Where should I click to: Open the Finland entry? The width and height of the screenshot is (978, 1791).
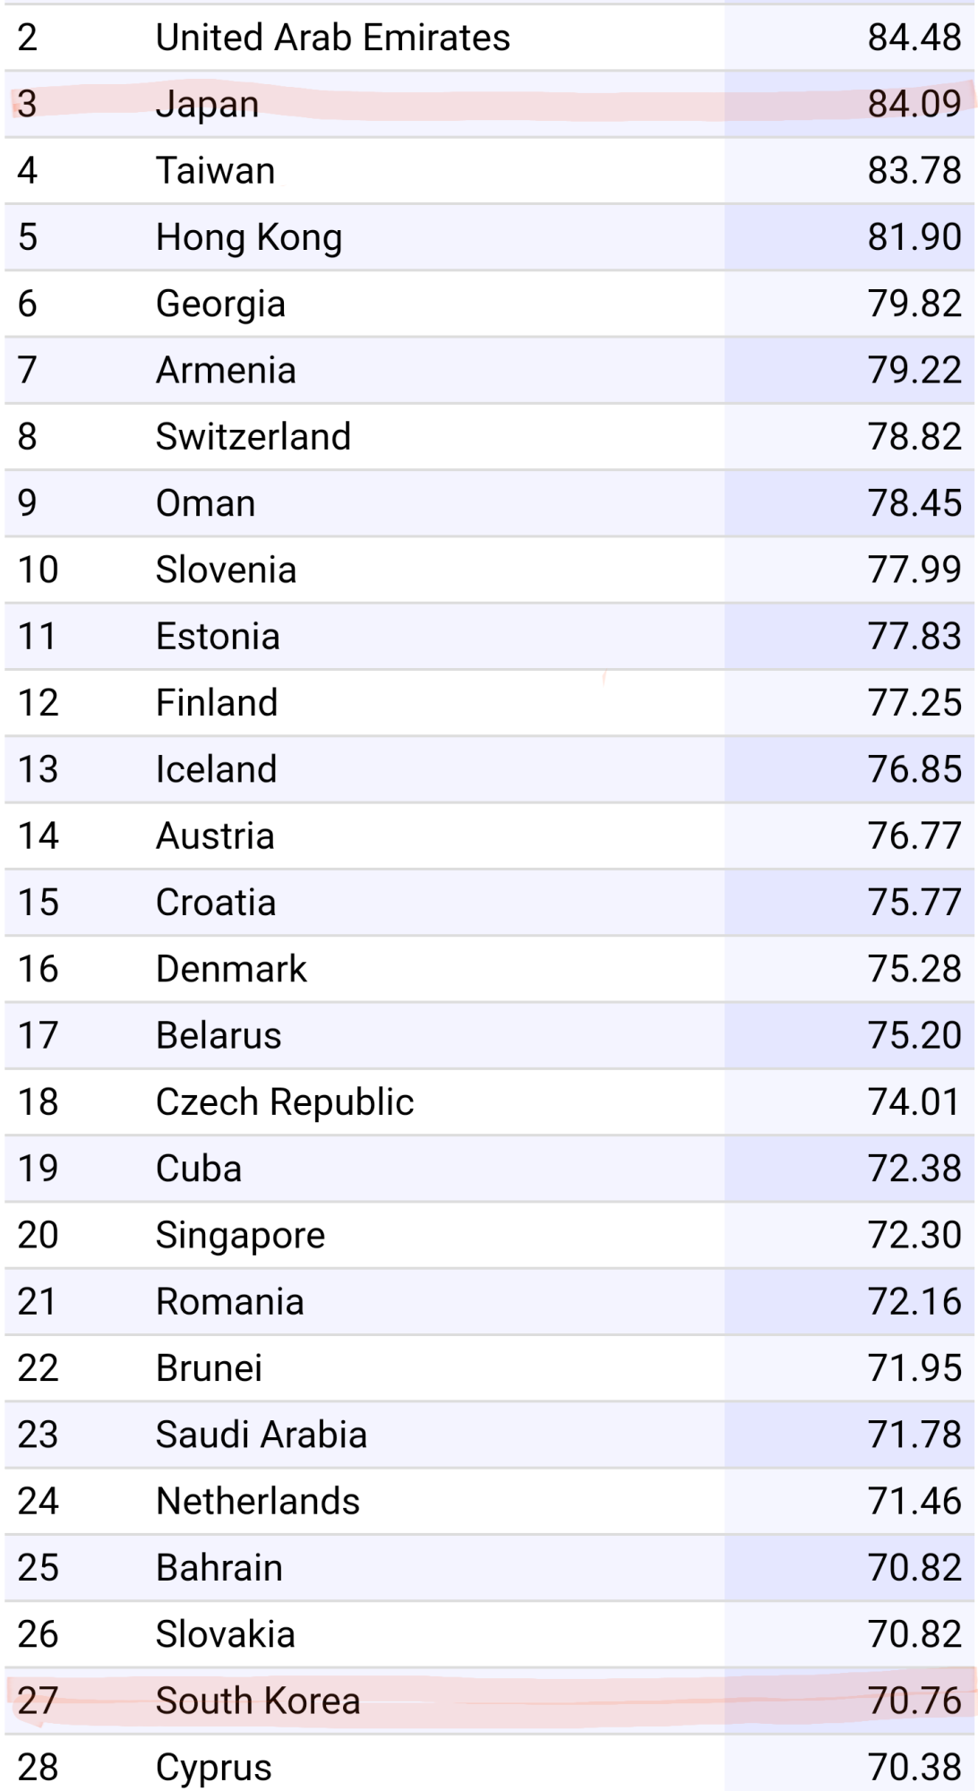point(217,703)
